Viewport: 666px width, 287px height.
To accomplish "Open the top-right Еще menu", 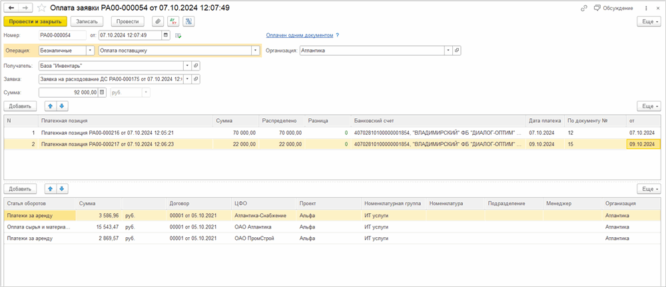I will [x=649, y=21].
